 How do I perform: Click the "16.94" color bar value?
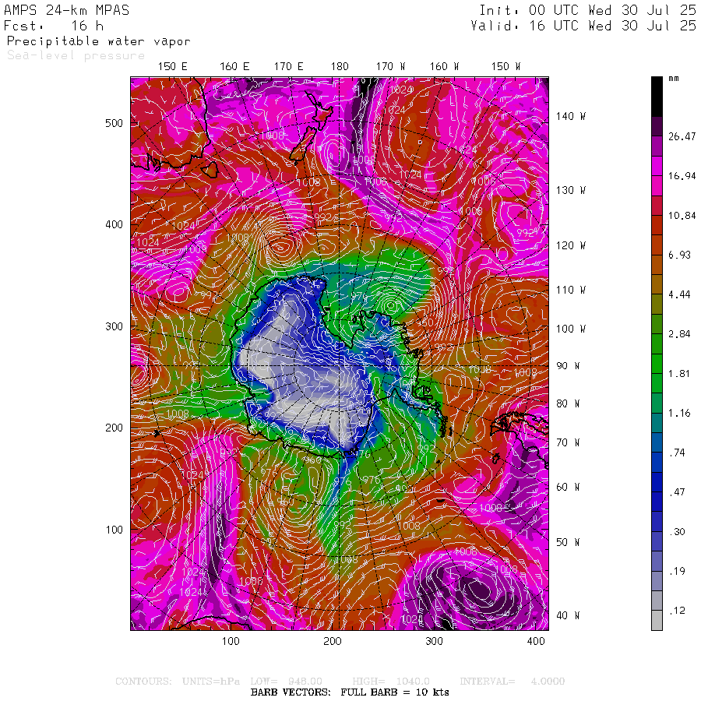click(x=682, y=176)
